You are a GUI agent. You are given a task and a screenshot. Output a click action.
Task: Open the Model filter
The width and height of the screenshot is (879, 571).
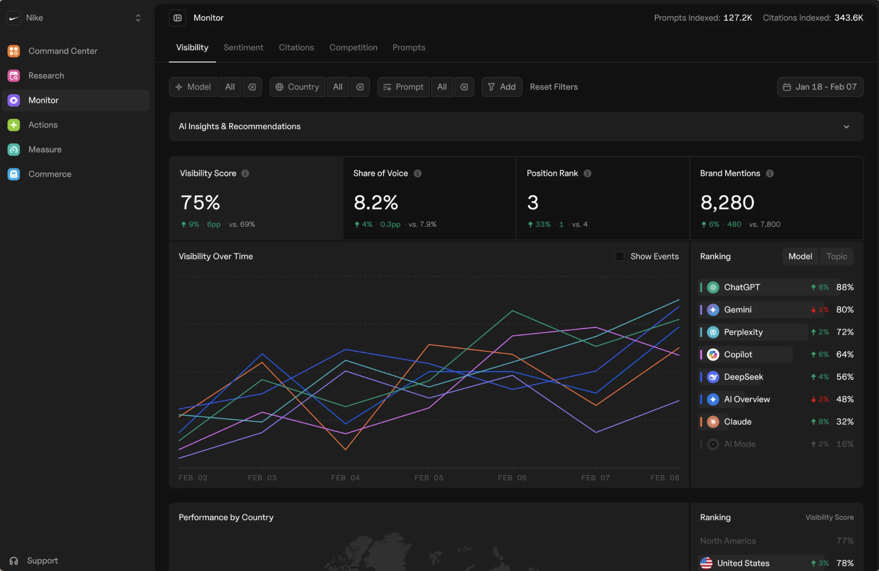pyautogui.click(x=193, y=87)
